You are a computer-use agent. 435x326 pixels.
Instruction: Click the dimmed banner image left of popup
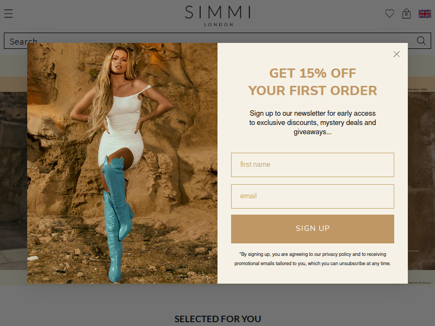(x=14, y=181)
